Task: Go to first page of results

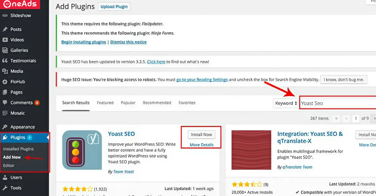Action: click(x=336, y=119)
